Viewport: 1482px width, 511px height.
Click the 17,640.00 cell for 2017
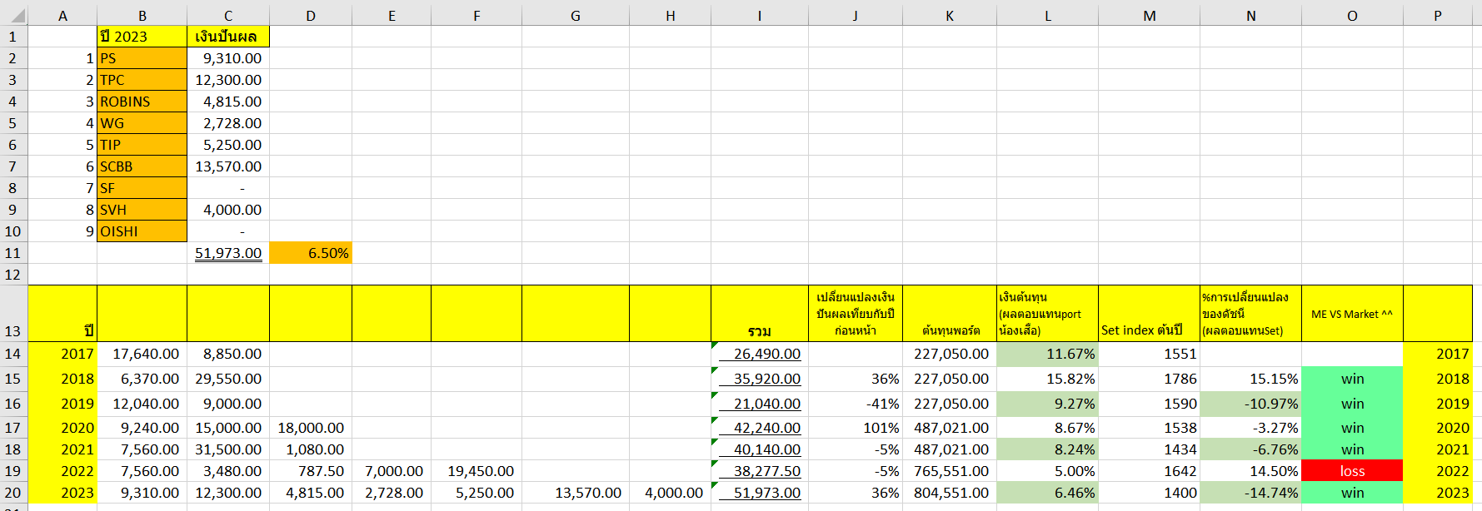(142, 354)
